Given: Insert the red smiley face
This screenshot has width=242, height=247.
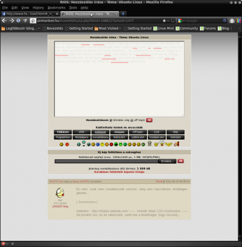Looking at the screenshot, I should (x=111, y=144).
